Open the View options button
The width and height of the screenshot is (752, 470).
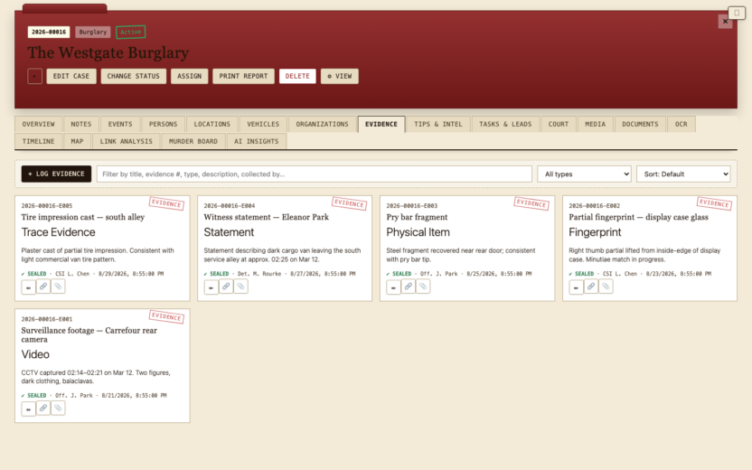tap(340, 76)
